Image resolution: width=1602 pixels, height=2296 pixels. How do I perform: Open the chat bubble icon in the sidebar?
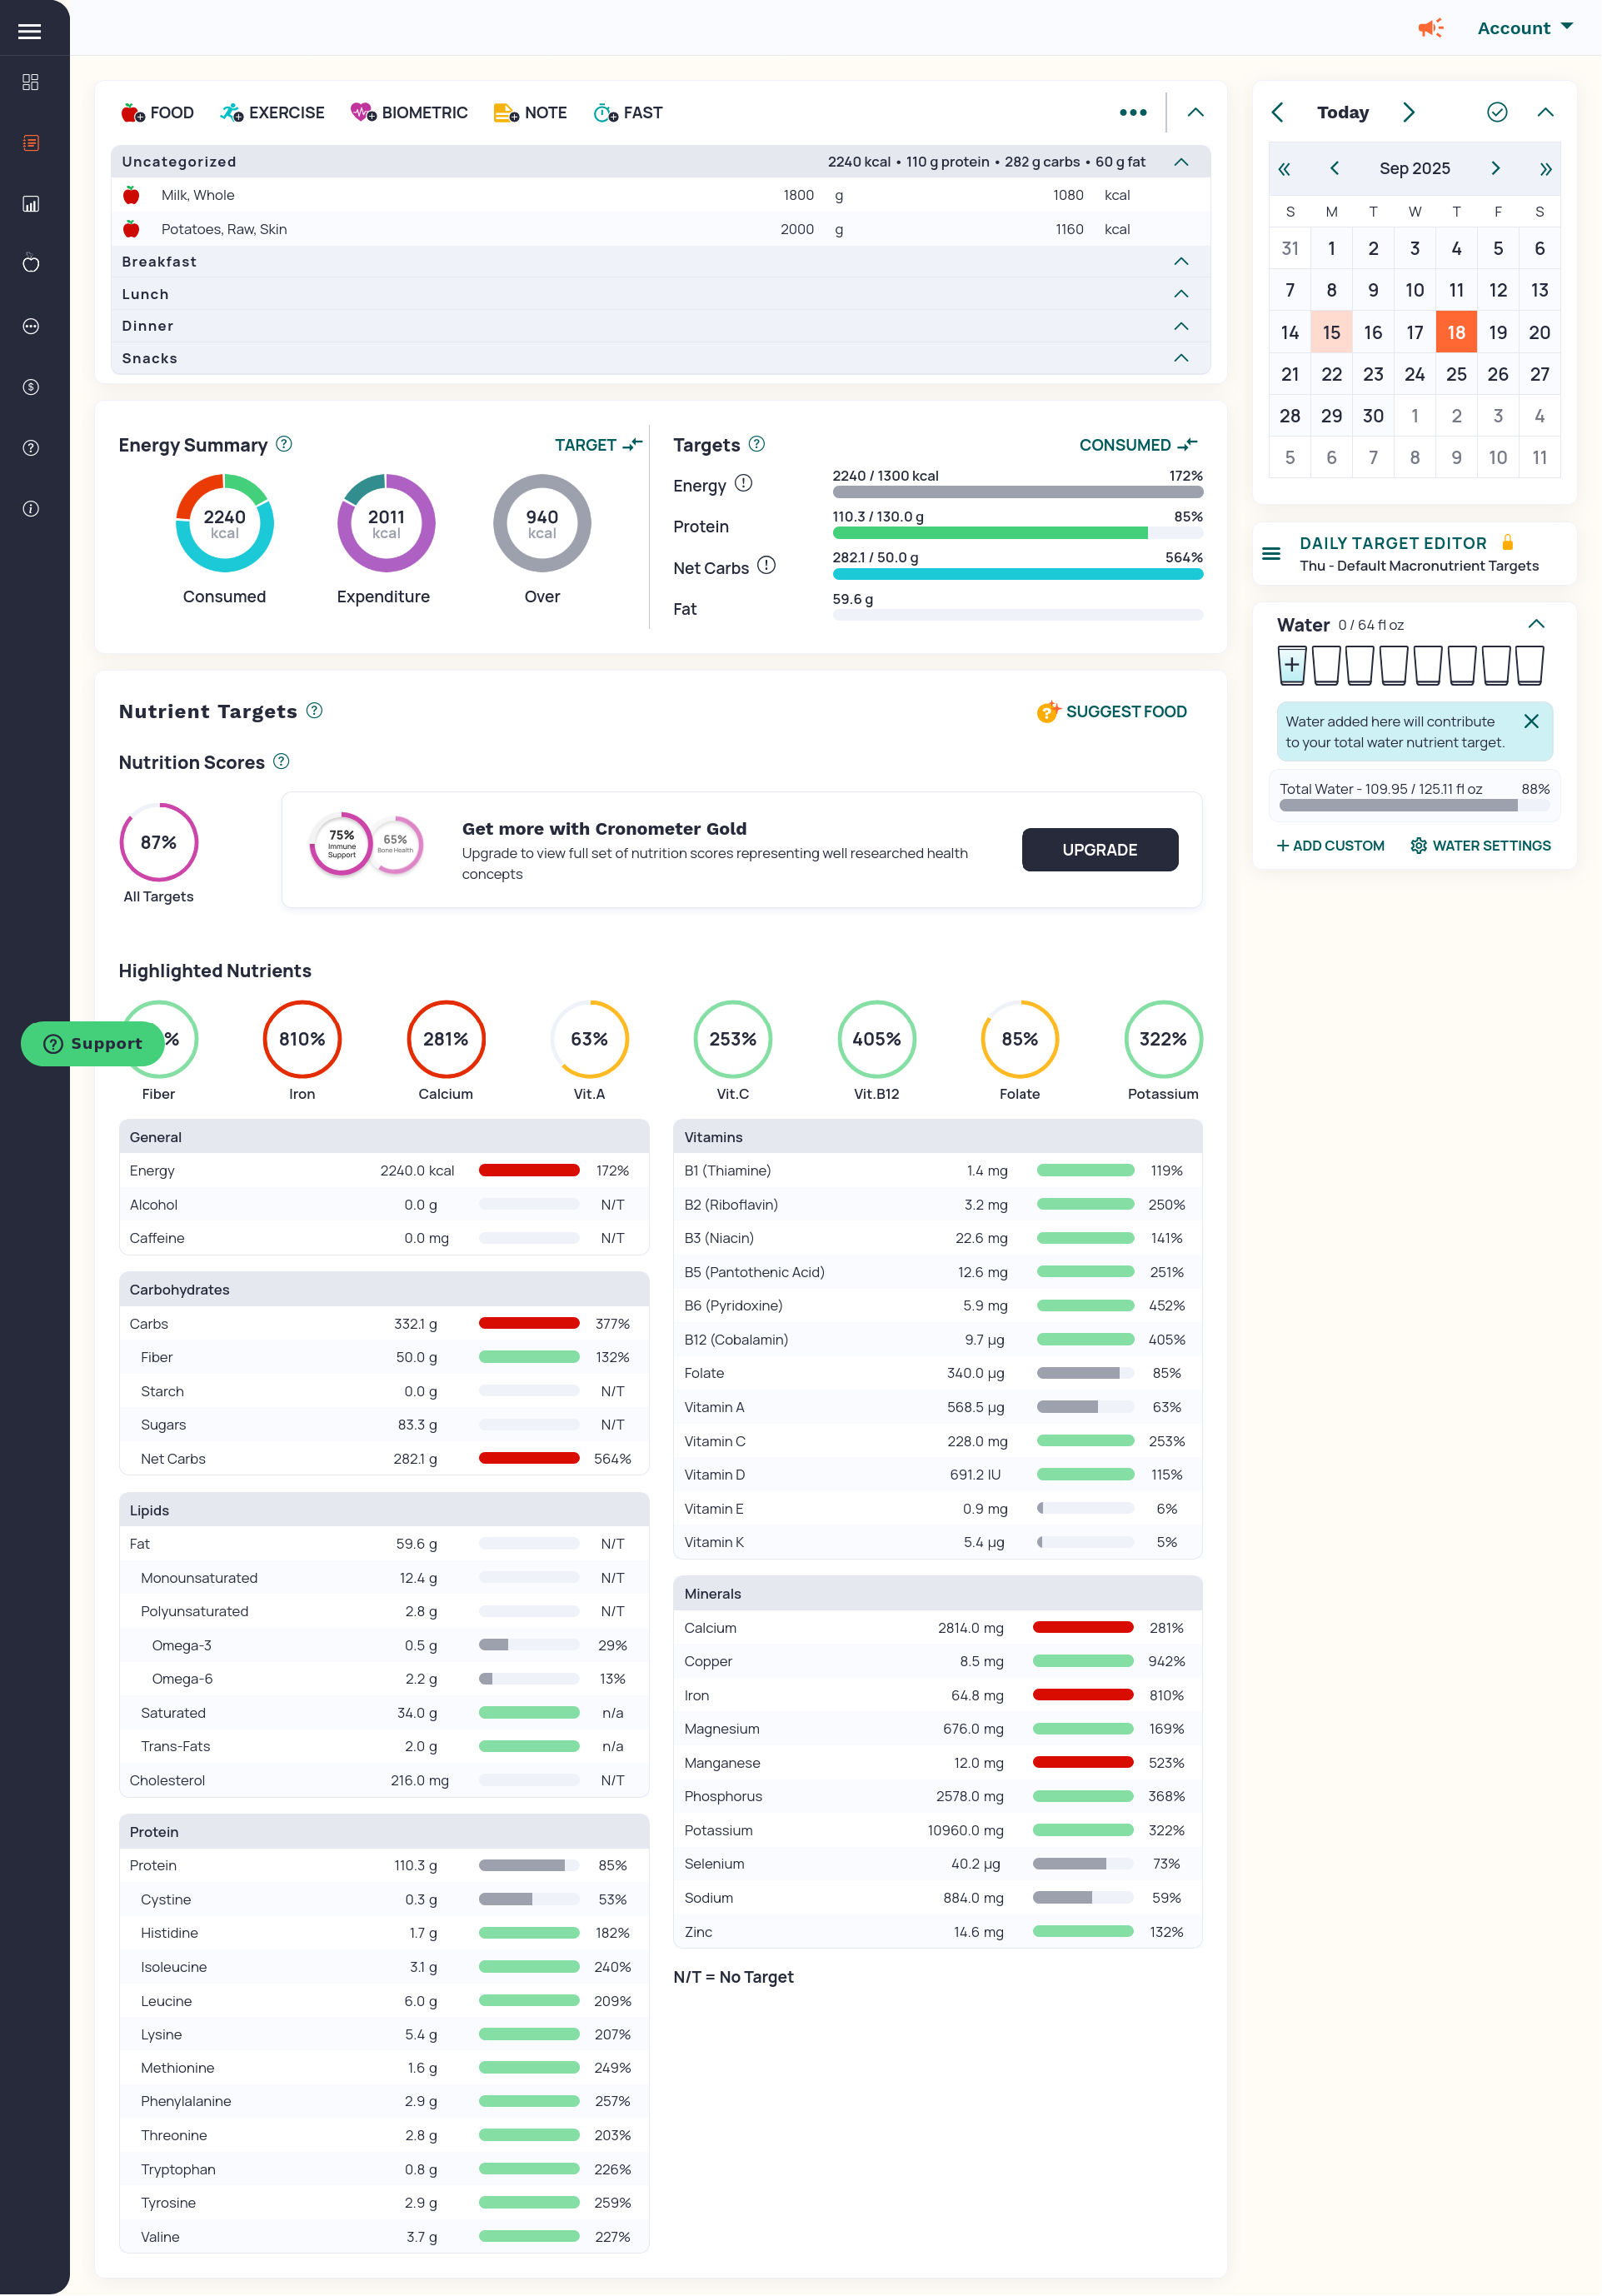coord(30,326)
